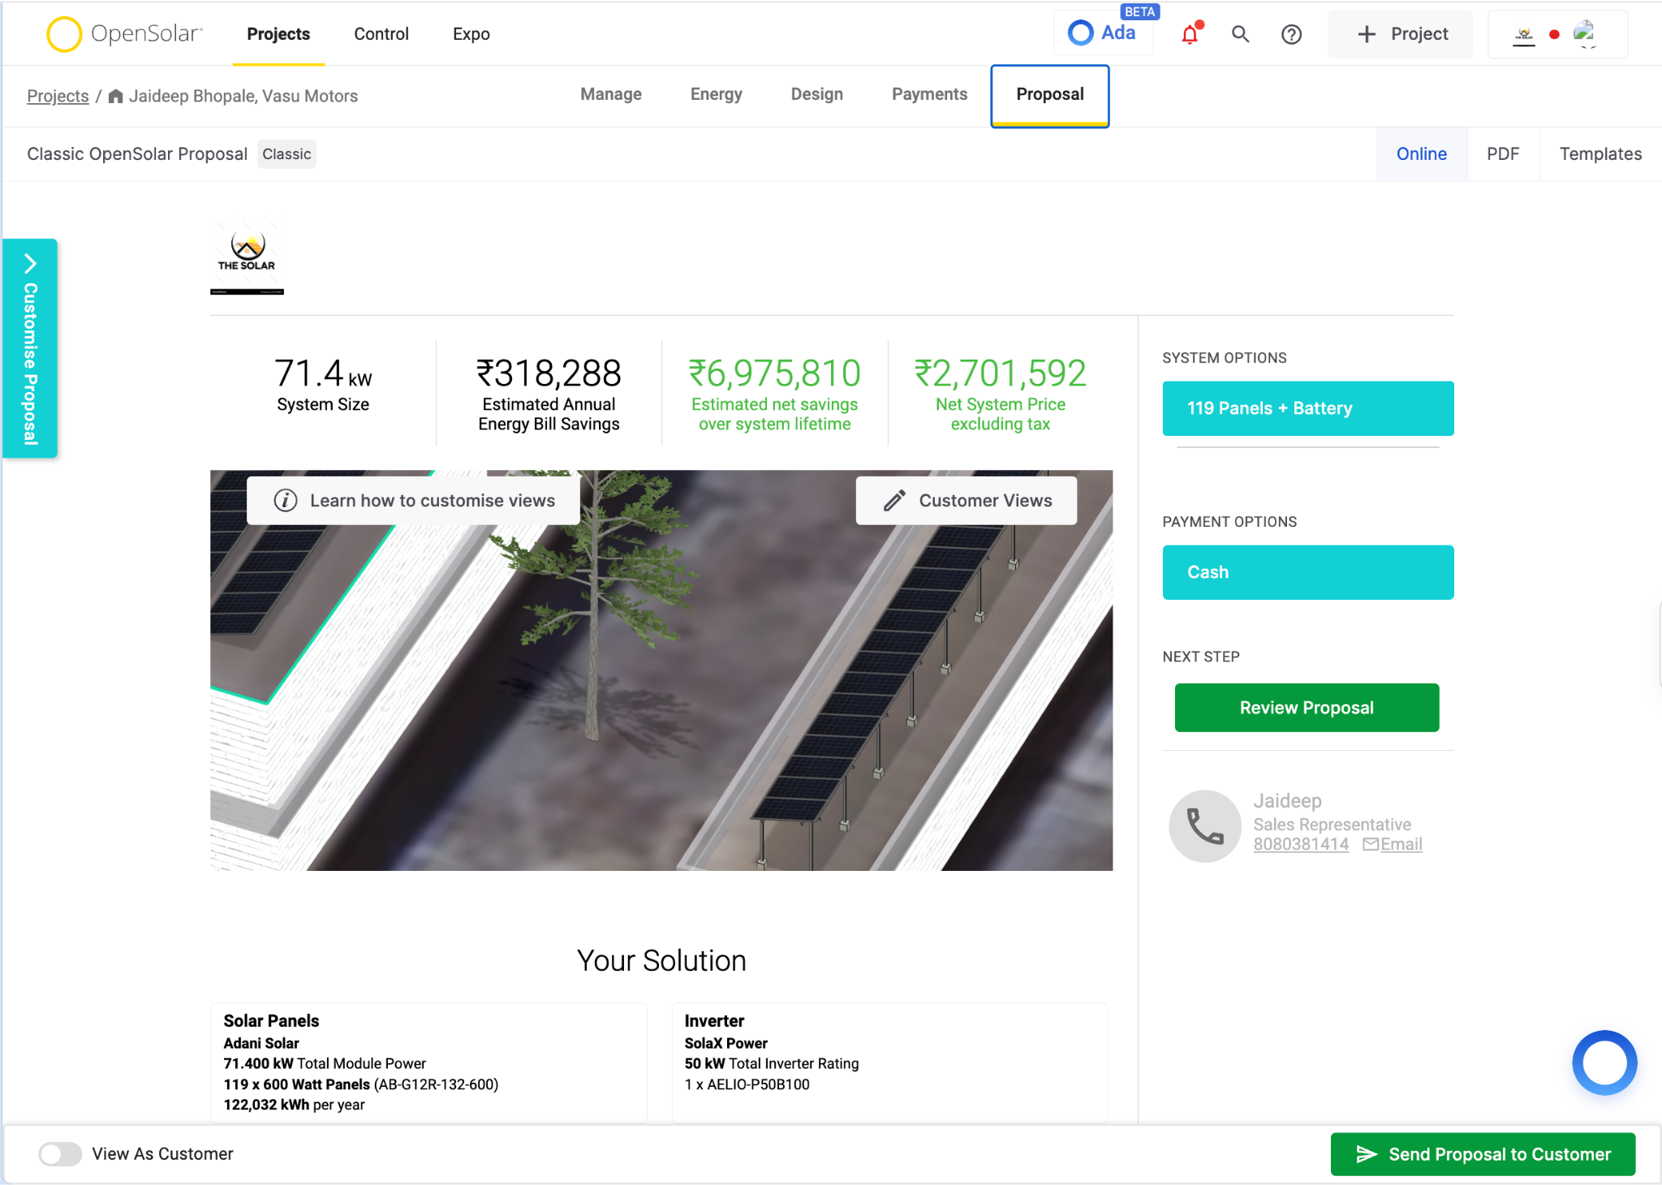The height and width of the screenshot is (1185, 1662).
Task: Click the 1 x AELIO-P50B100 inverter model
Action: click(747, 1084)
